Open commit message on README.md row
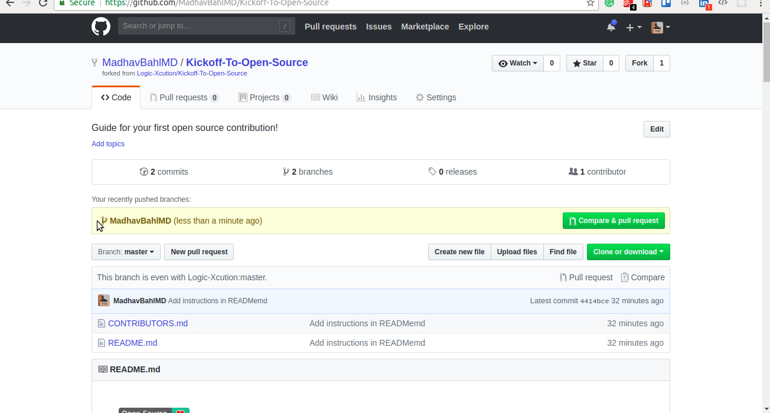770x413 pixels. pos(367,343)
